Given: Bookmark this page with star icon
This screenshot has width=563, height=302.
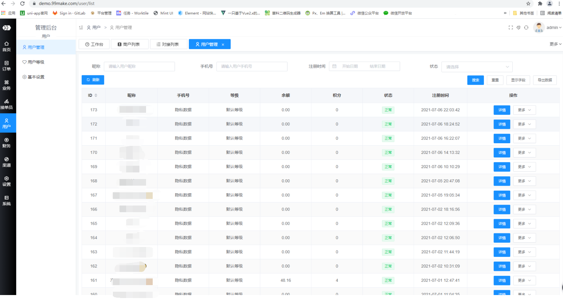Looking at the screenshot, I should pyautogui.click(x=528, y=4).
